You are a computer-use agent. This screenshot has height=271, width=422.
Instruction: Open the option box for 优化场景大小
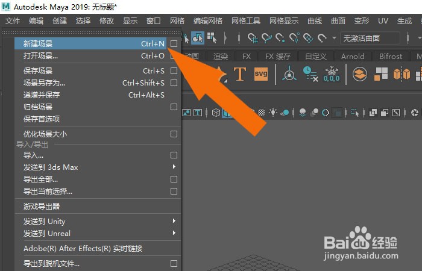click(174, 134)
